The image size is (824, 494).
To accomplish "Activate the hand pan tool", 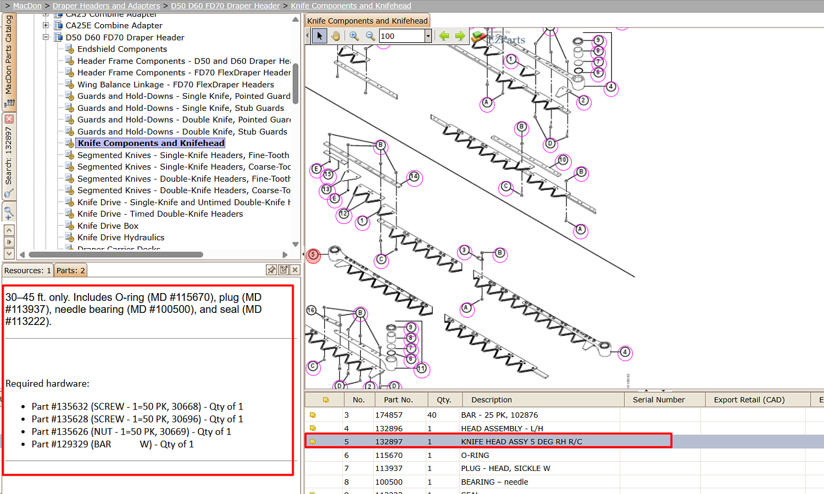I will point(336,36).
